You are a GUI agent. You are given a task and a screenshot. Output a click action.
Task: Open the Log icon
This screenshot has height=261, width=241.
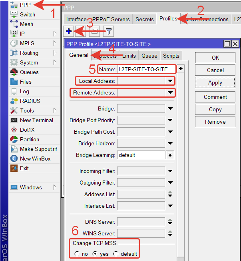pyautogui.click(x=14, y=91)
